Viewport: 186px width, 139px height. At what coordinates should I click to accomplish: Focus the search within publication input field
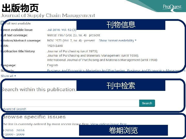pos(71,103)
